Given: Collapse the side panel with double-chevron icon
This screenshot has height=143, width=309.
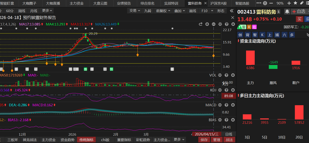Looking at the screenshot, I should (x=232, y=11).
